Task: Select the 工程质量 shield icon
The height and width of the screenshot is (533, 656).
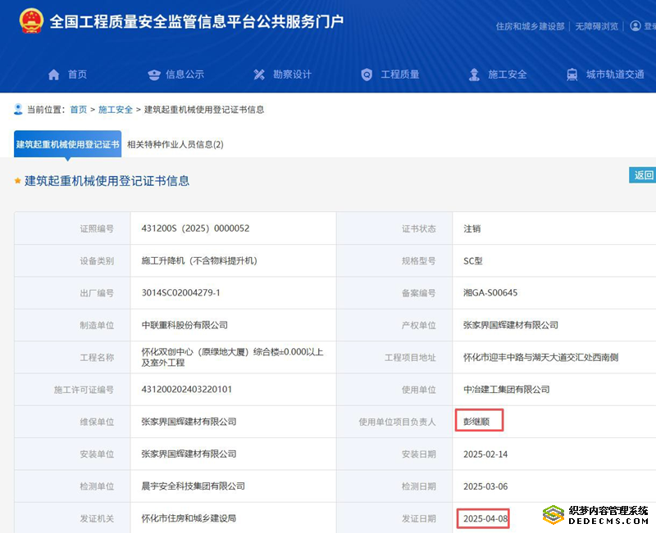Action: [x=367, y=75]
